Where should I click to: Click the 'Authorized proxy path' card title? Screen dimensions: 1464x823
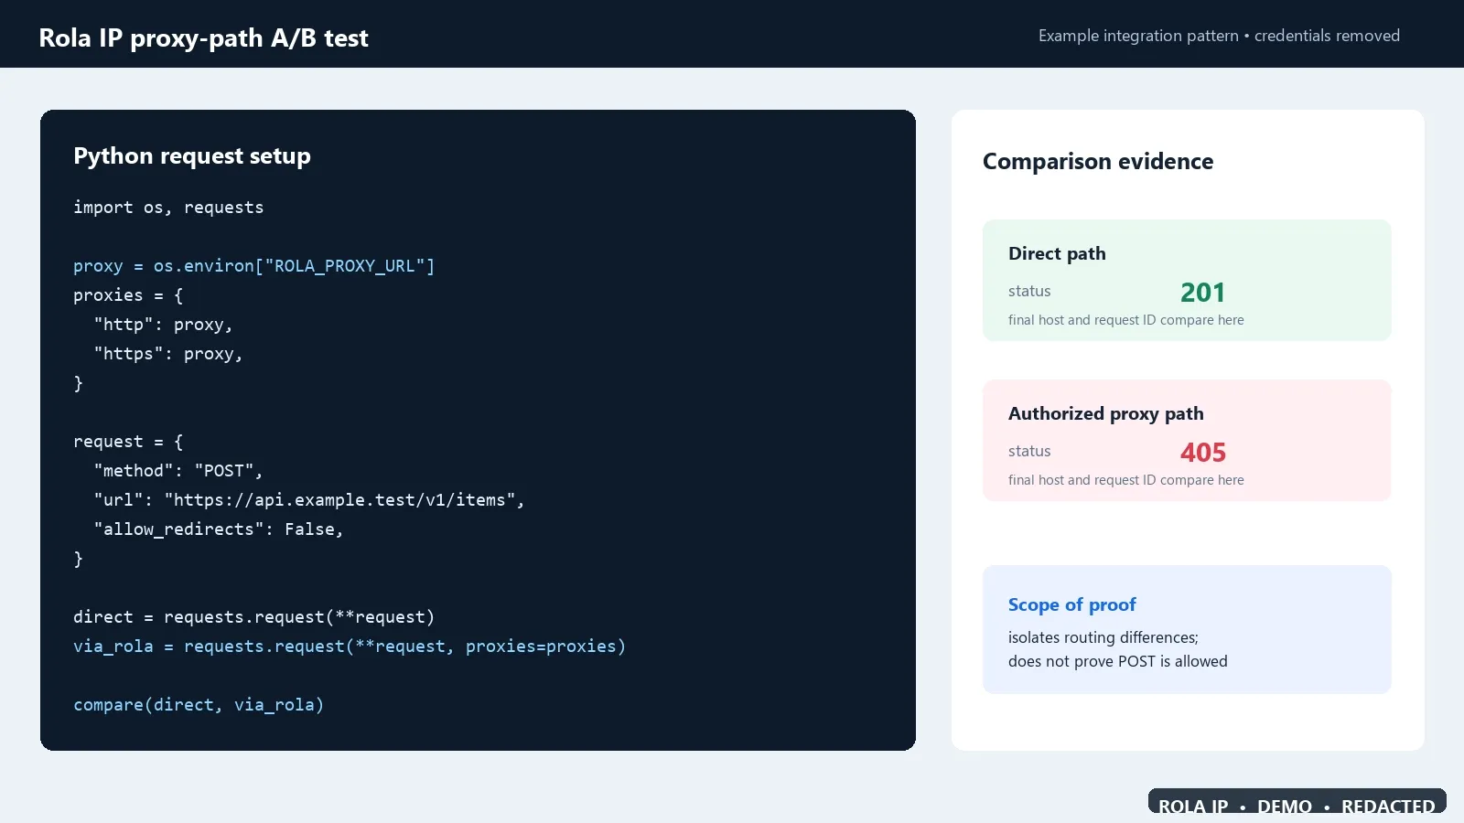click(1106, 413)
